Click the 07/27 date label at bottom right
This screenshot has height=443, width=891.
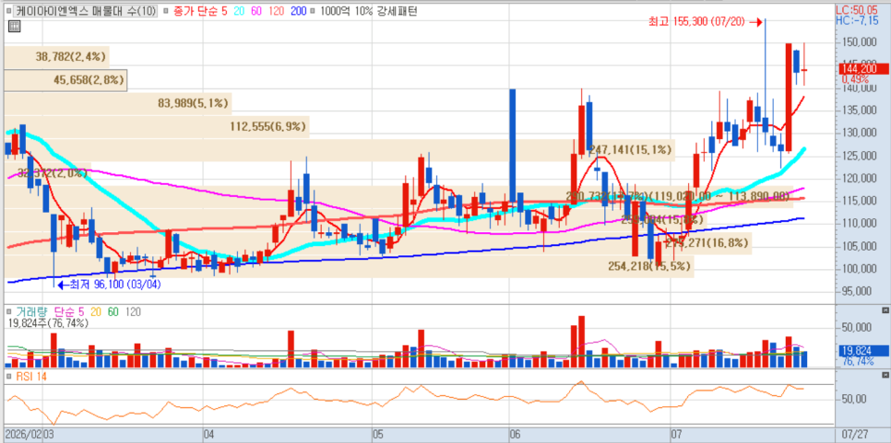[855, 435]
